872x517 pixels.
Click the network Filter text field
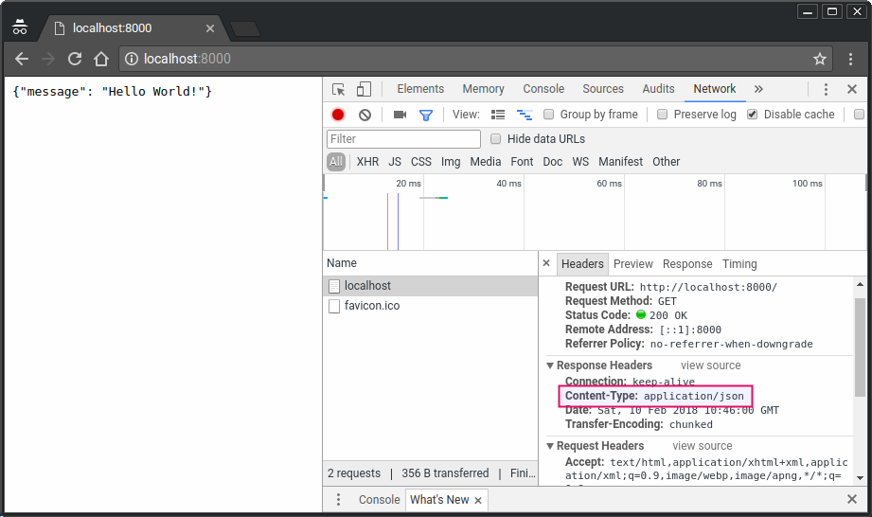click(403, 139)
